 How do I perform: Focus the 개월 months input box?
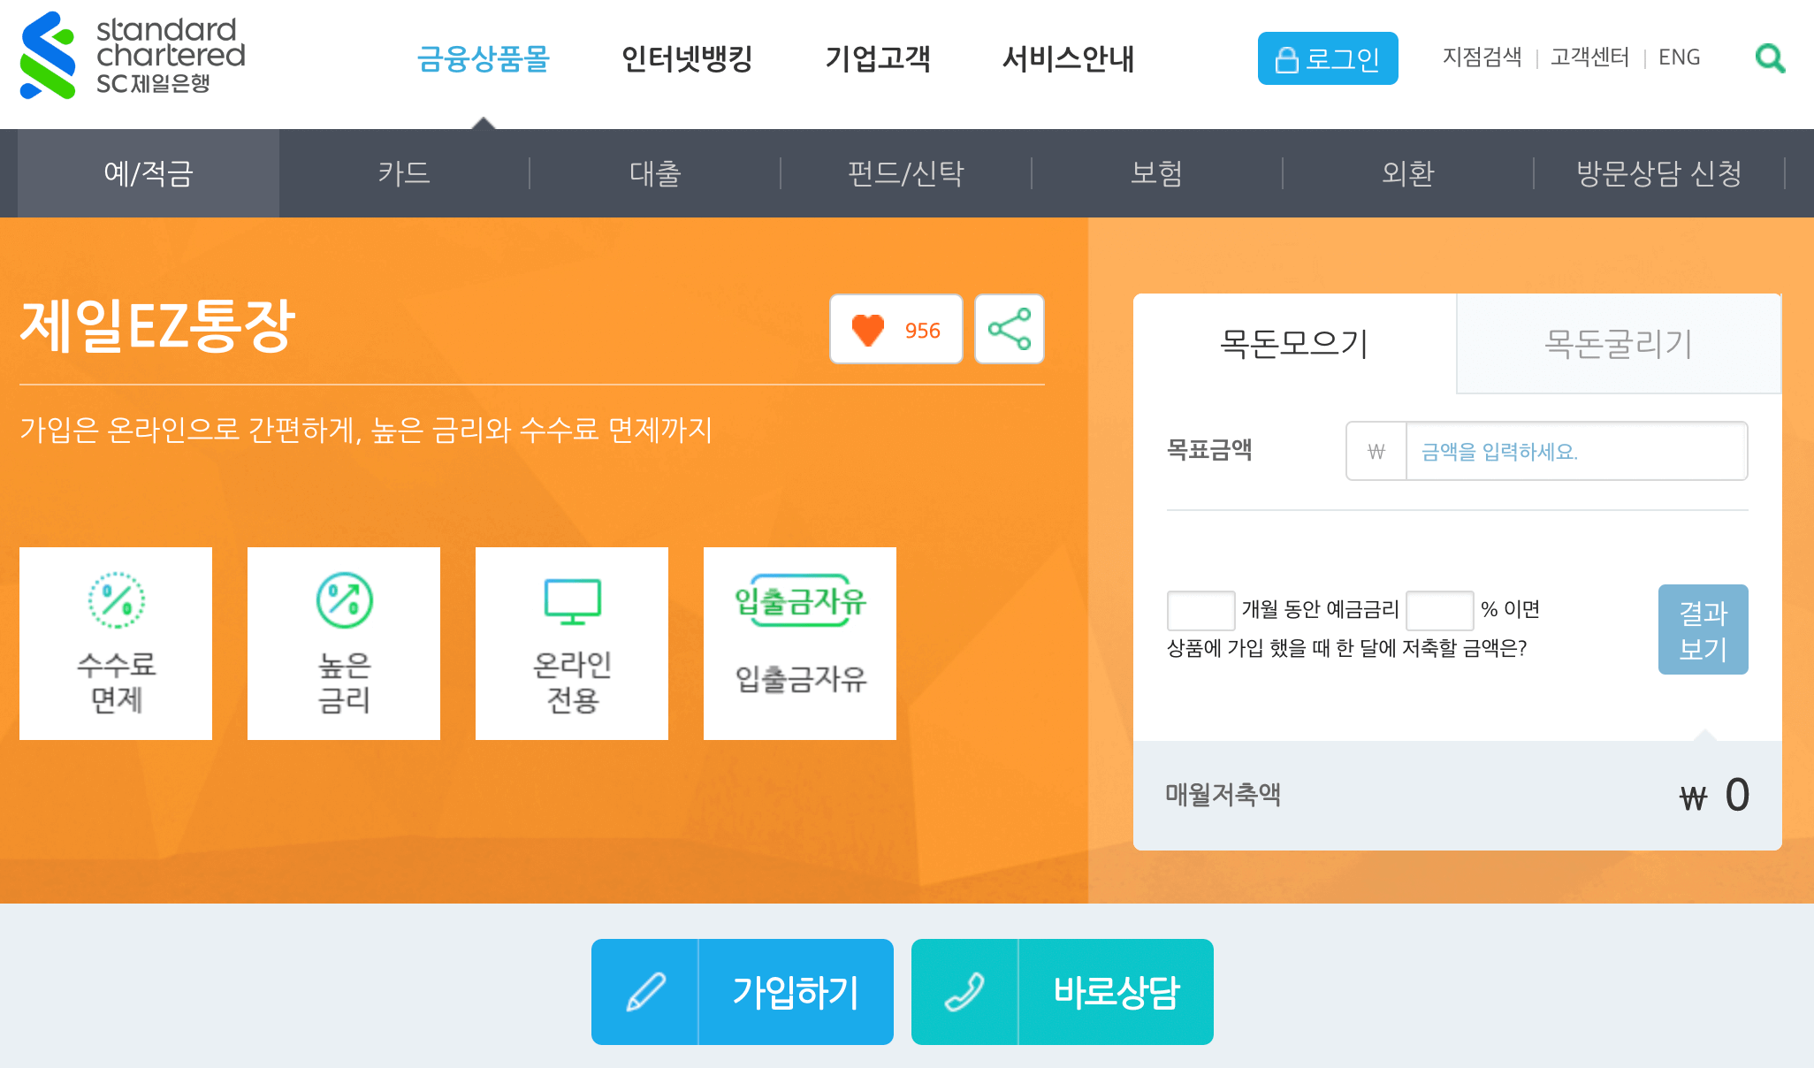(x=1200, y=610)
